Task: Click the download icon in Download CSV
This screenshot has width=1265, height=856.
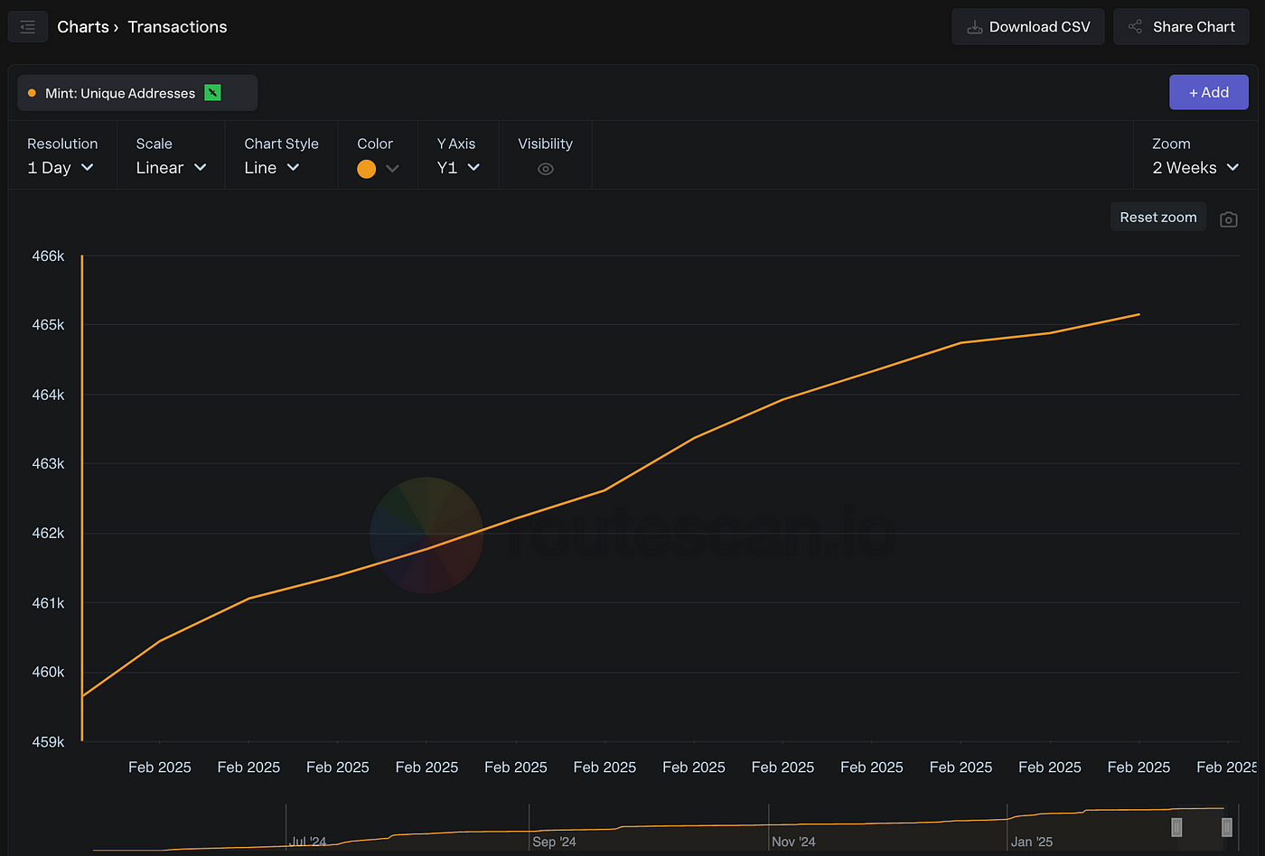Action: pos(974,27)
